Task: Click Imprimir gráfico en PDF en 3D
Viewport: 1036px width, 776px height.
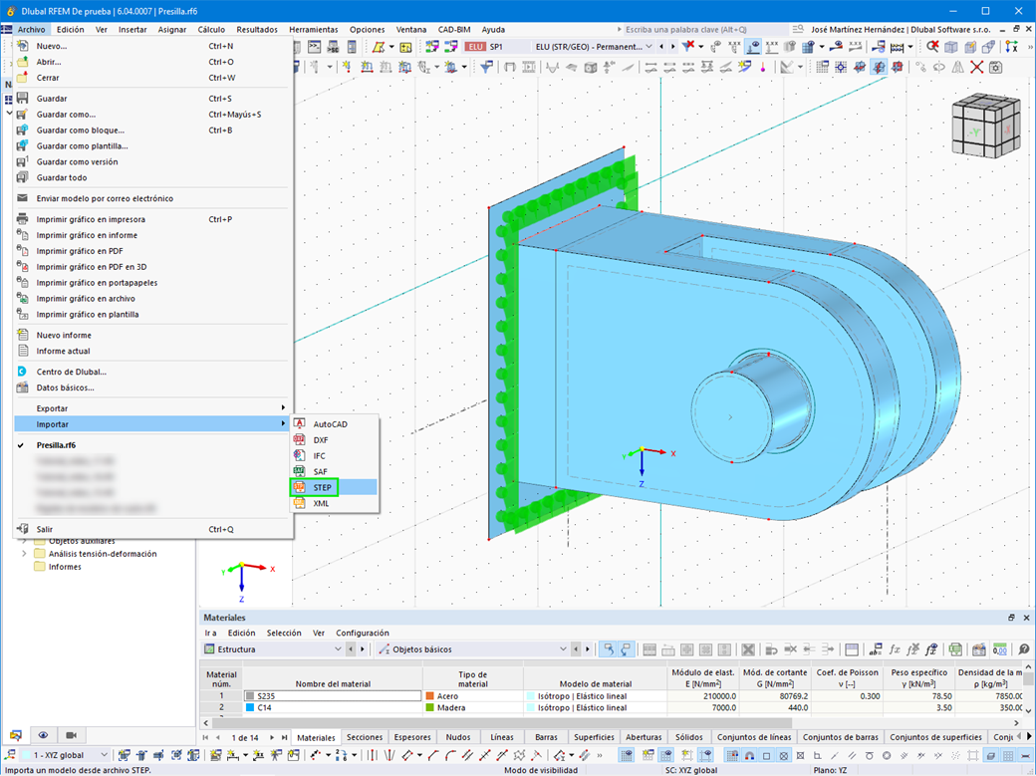Action: coord(152,266)
